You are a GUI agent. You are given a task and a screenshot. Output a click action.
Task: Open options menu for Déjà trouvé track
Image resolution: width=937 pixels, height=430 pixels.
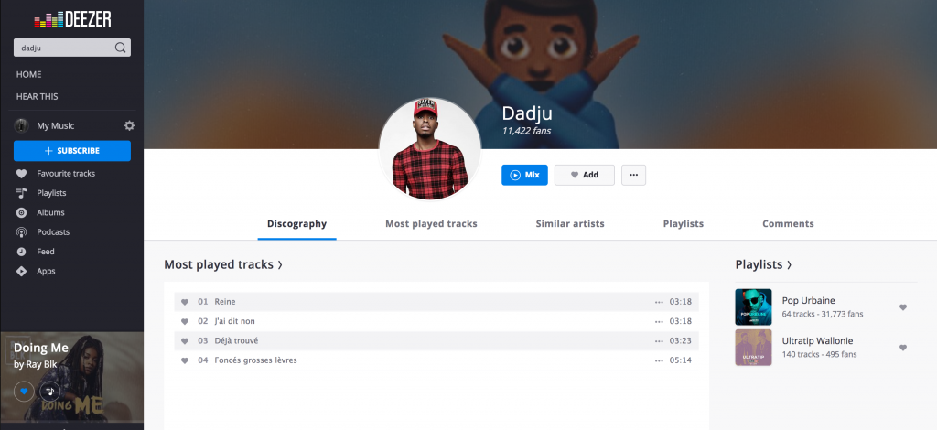click(659, 341)
